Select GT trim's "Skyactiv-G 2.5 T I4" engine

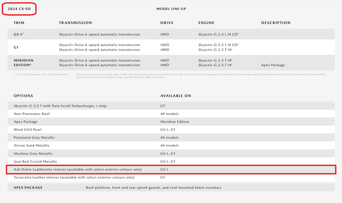(215, 50)
